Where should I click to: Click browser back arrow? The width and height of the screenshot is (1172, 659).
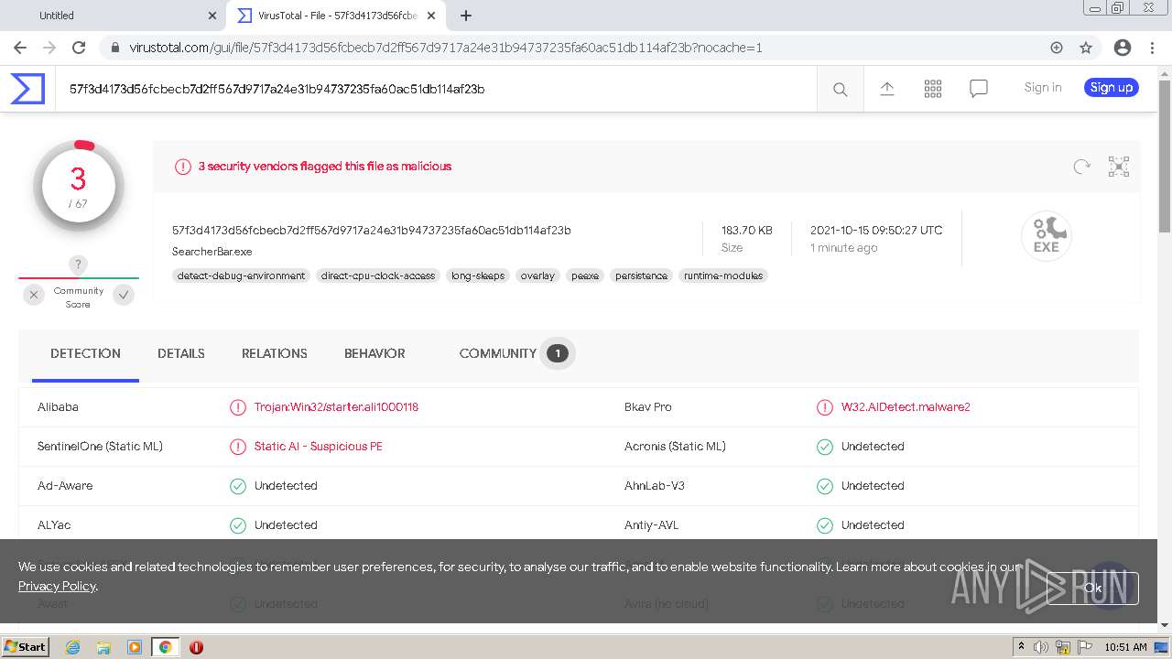[20, 48]
